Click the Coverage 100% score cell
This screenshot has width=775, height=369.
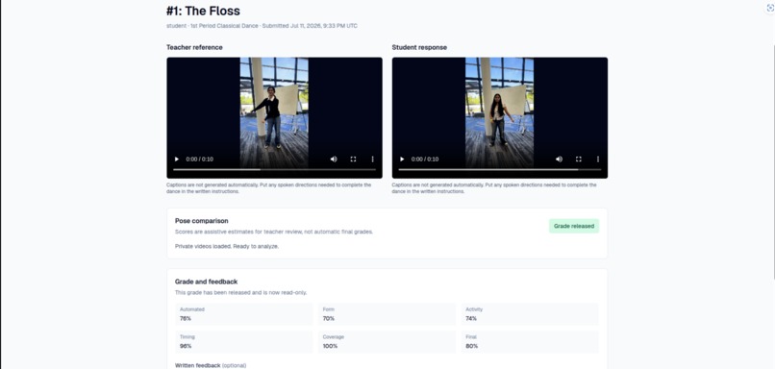coord(387,342)
